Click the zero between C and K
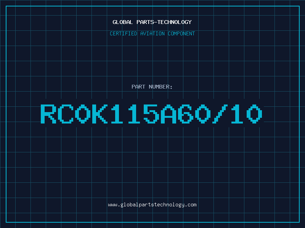Viewport: 305px width, 228px height. 83,114
